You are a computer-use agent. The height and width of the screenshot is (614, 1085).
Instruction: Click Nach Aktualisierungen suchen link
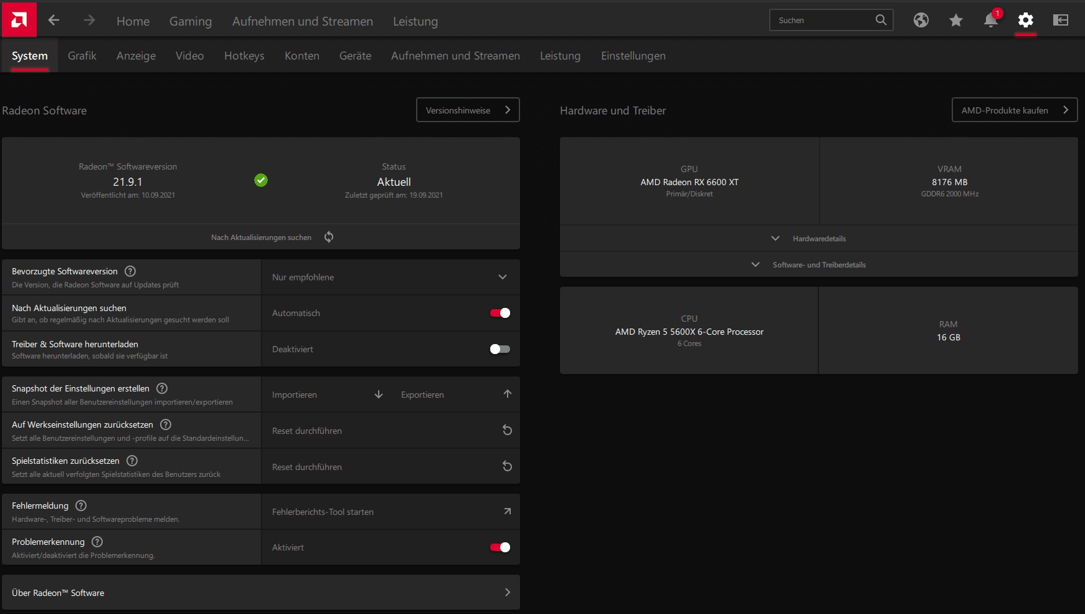pyautogui.click(x=261, y=237)
